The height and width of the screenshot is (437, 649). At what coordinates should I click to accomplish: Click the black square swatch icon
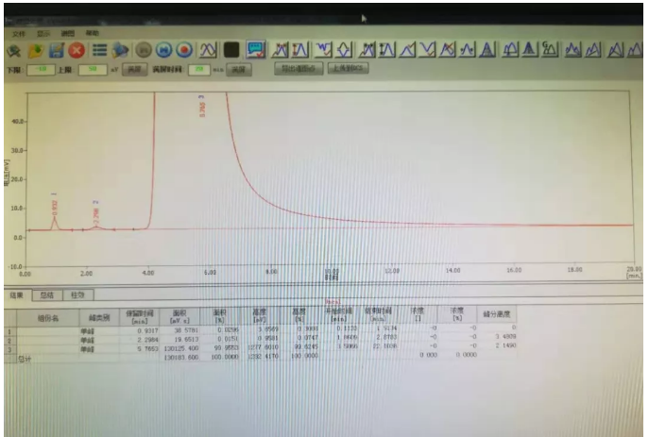click(x=231, y=50)
